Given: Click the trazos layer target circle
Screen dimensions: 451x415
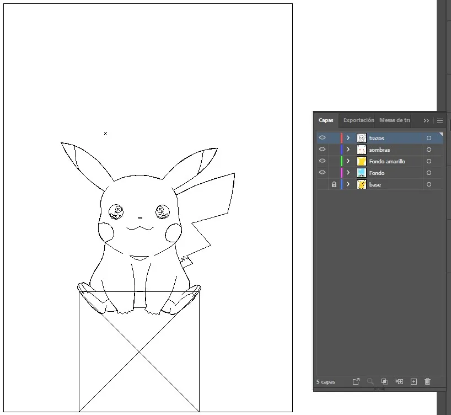Looking at the screenshot, I should pos(429,138).
